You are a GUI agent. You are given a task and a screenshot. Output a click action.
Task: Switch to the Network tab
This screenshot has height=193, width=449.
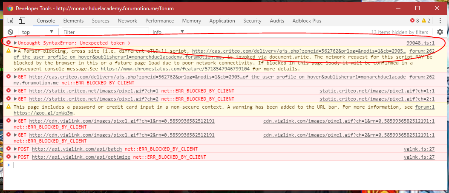127,20
